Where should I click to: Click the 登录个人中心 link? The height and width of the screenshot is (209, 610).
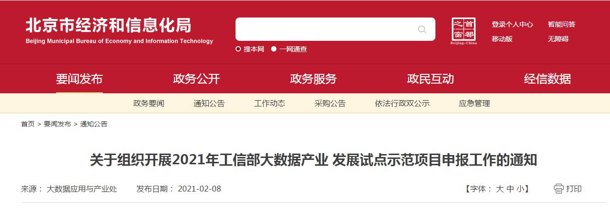pos(512,24)
